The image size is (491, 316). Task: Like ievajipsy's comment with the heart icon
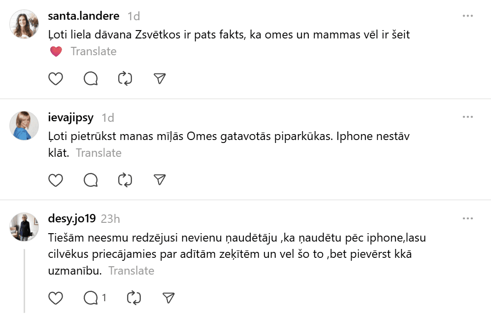56,180
